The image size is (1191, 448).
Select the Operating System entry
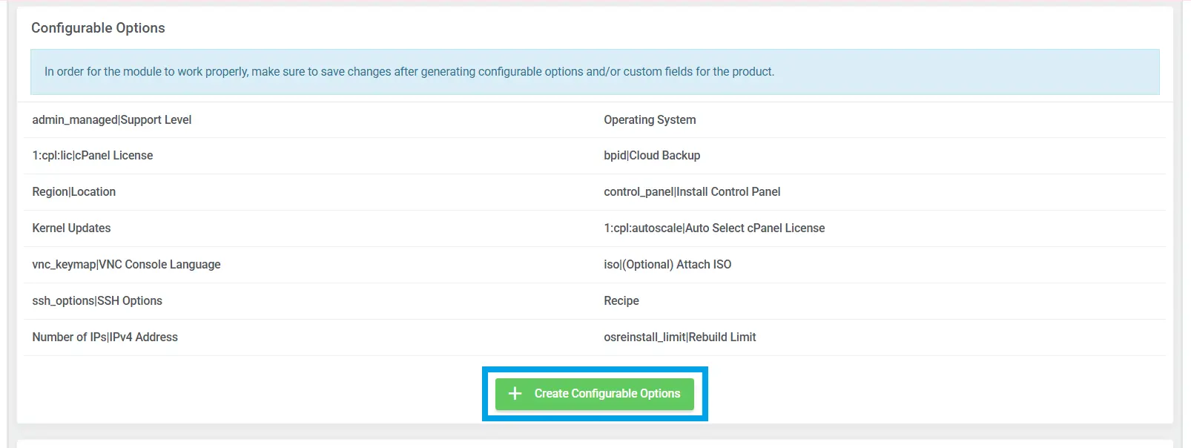pos(650,119)
